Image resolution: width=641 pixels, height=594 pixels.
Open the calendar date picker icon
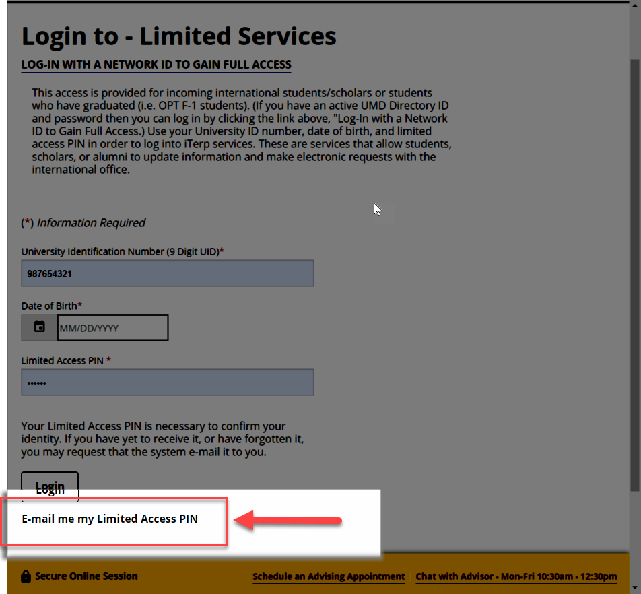pos(38,327)
